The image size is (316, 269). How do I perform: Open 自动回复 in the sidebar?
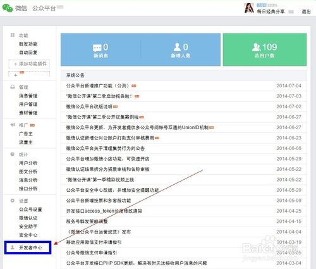pos(28,53)
